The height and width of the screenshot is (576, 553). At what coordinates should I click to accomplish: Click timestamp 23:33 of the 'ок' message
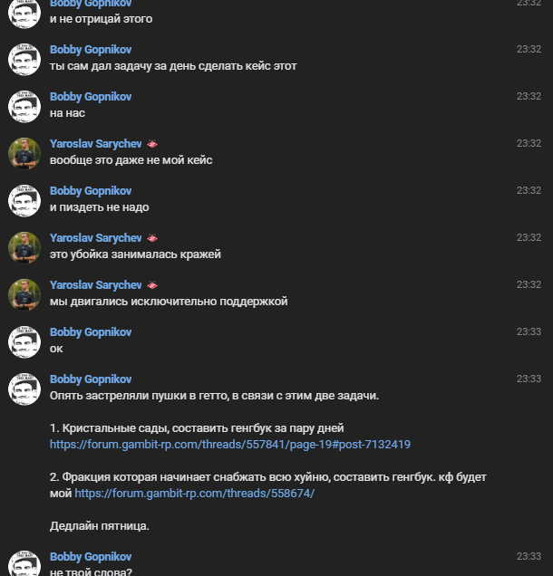coord(529,331)
